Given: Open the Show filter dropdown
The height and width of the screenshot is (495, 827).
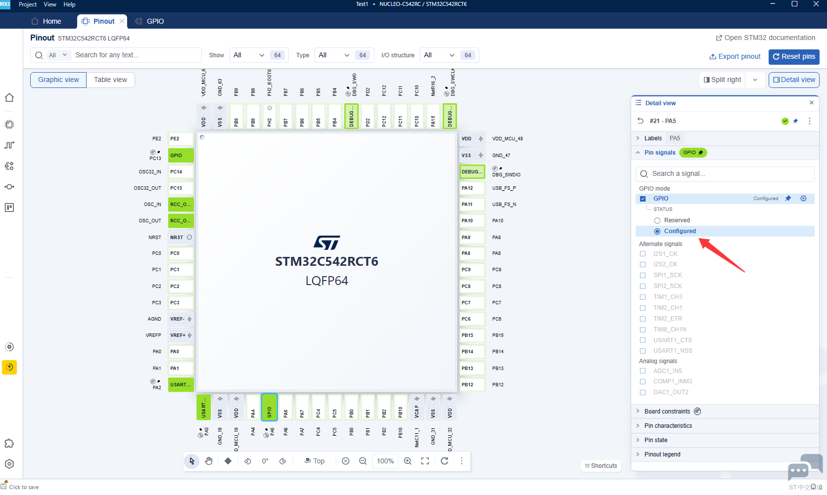Looking at the screenshot, I should (x=249, y=55).
